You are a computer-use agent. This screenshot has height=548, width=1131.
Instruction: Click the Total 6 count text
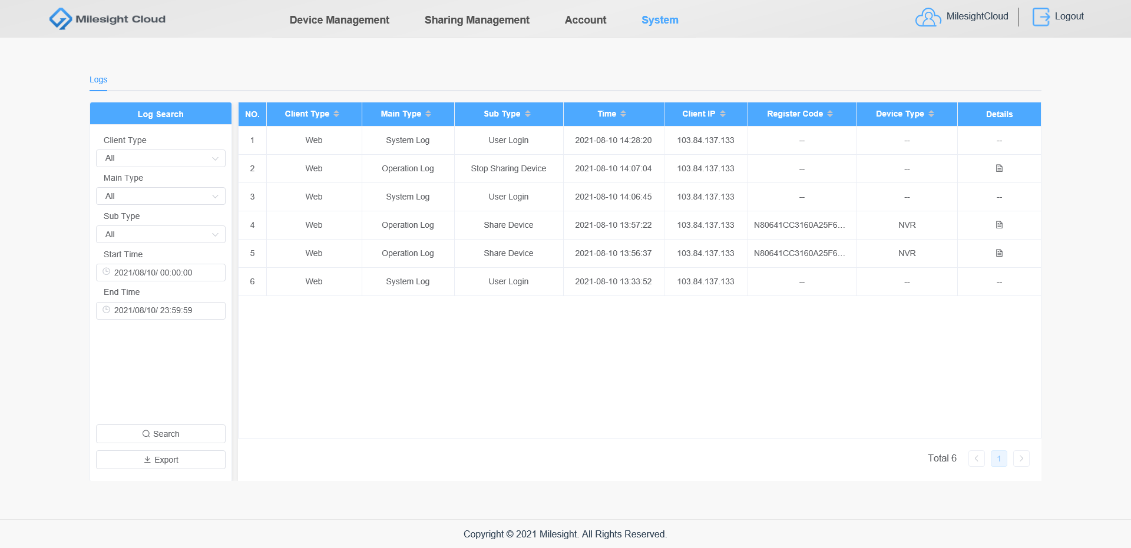click(x=942, y=458)
